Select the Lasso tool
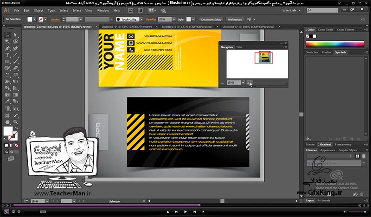This screenshot has width=371, height=217. click(15, 41)
